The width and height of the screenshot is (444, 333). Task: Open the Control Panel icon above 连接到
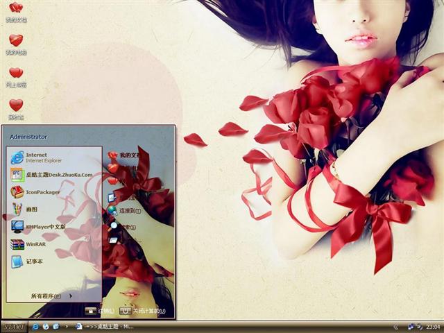[x=112, y=197]
